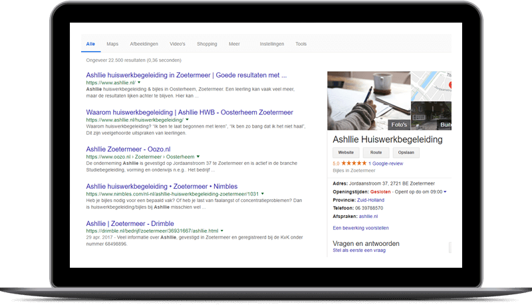Click the Route button
532x305 pixels.
376,152
